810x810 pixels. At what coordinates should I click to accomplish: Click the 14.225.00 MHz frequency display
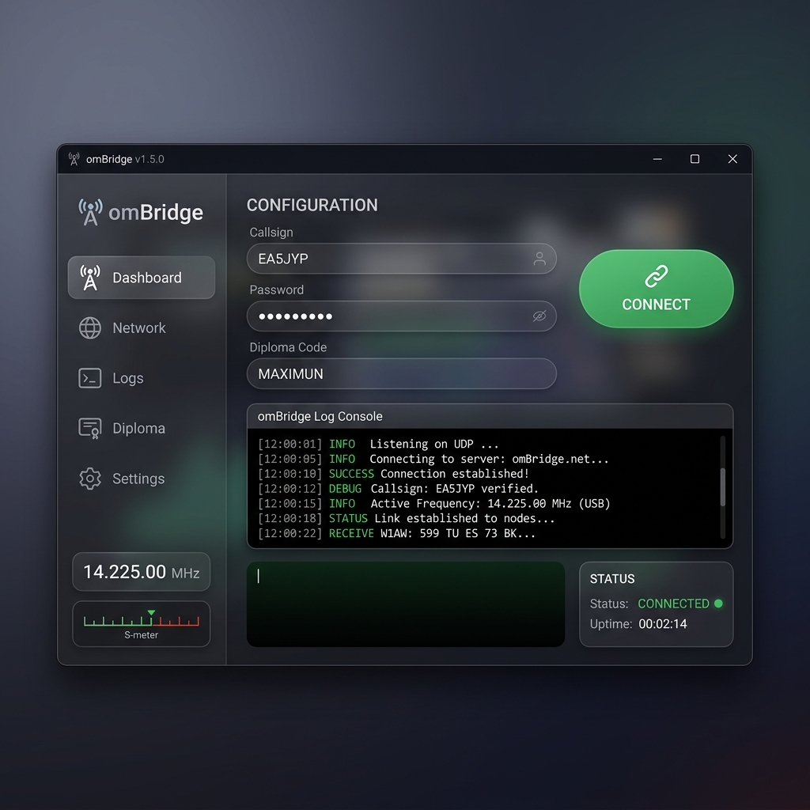(x=141, y=572)
